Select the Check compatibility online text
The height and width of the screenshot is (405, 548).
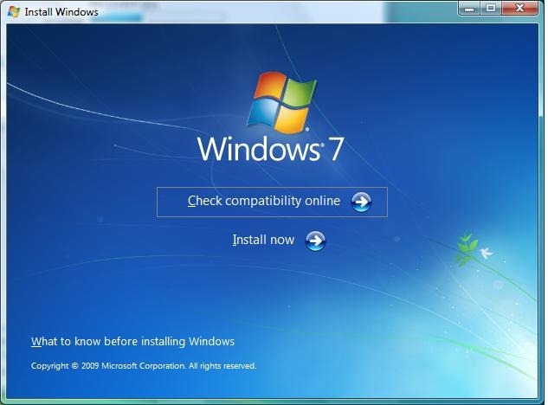pyautogui.click(x=263, y=201)
